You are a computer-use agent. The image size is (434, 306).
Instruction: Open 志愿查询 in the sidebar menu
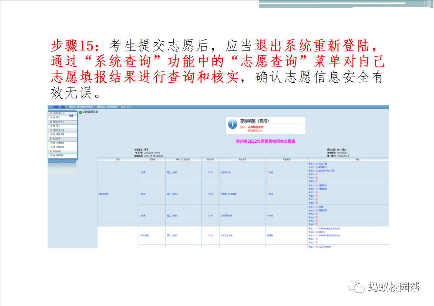pyautogui.click(x=60, y=147)
